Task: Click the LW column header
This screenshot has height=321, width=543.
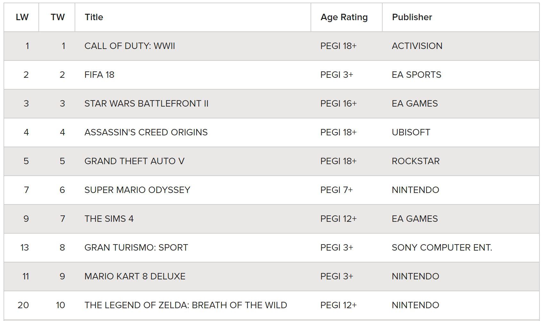Action: click(21, 17)
